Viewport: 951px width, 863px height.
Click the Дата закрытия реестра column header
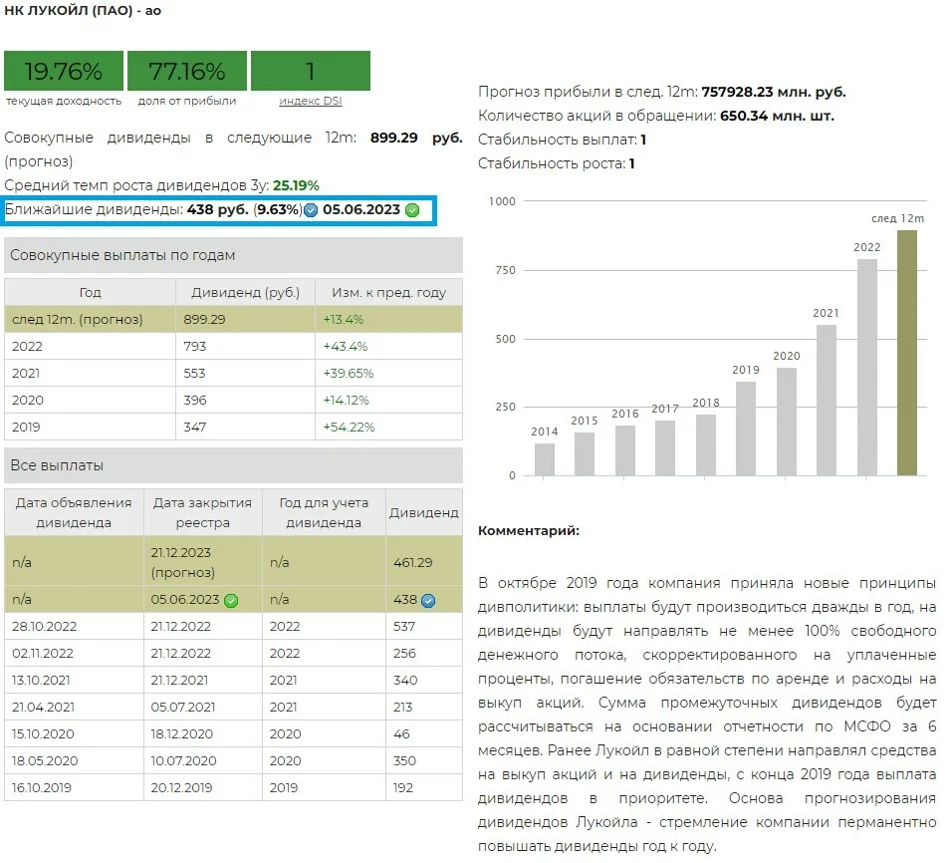pos(203,512)
